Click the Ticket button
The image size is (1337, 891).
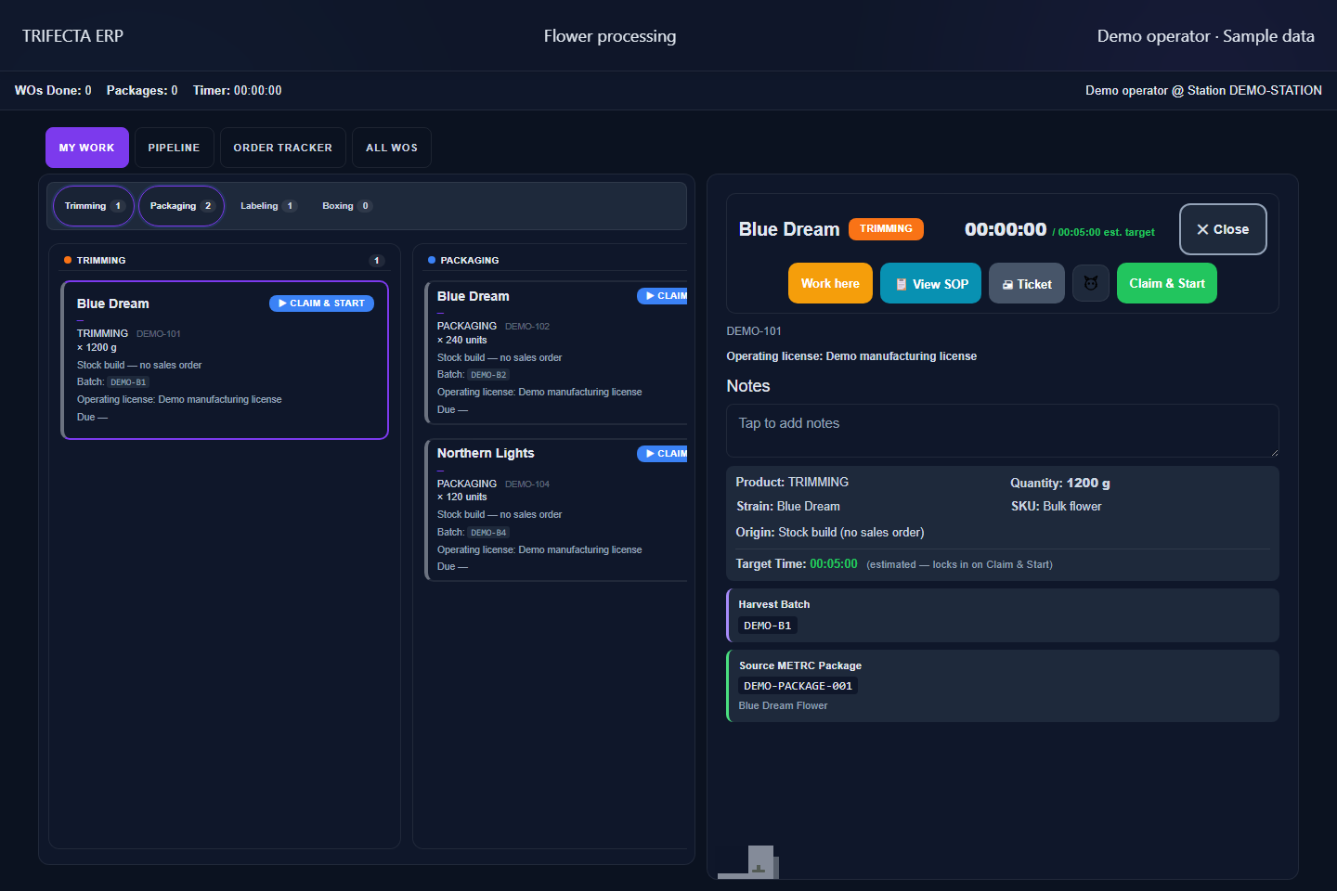point(1027,283)
